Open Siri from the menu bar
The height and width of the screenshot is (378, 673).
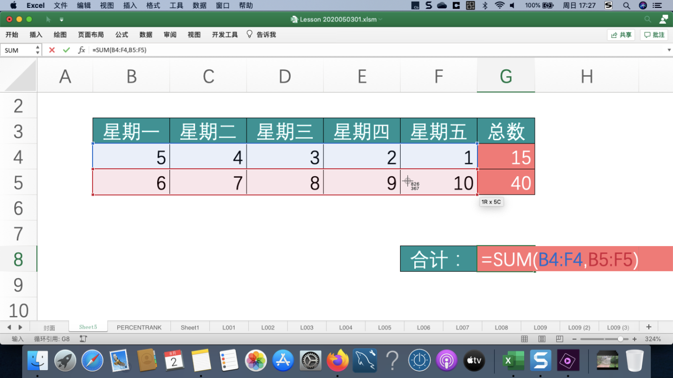pos(643,5)
